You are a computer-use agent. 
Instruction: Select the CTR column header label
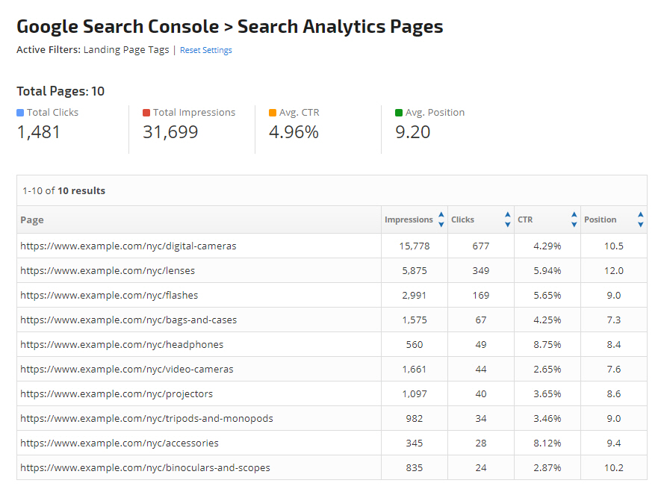pyautogui.click(x=524, y=219)
